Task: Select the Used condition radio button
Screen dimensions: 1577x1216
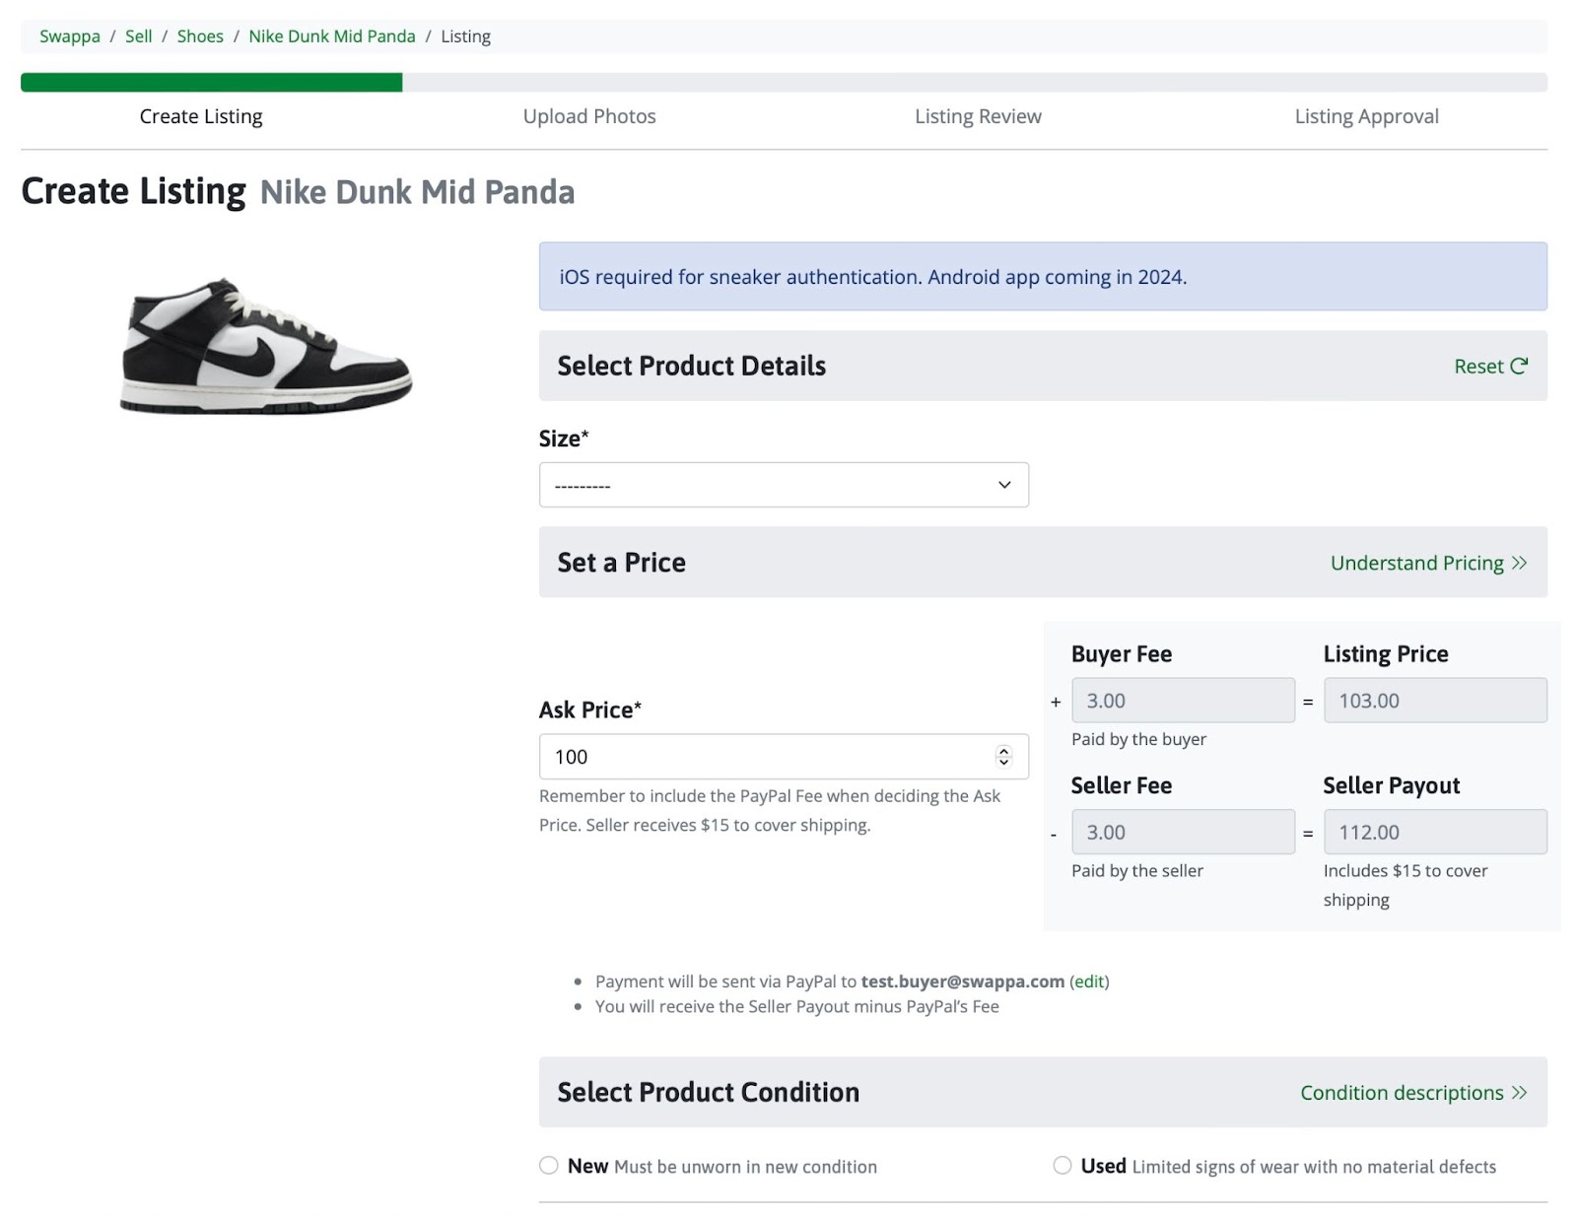Action: (x=1062, y=1166)
